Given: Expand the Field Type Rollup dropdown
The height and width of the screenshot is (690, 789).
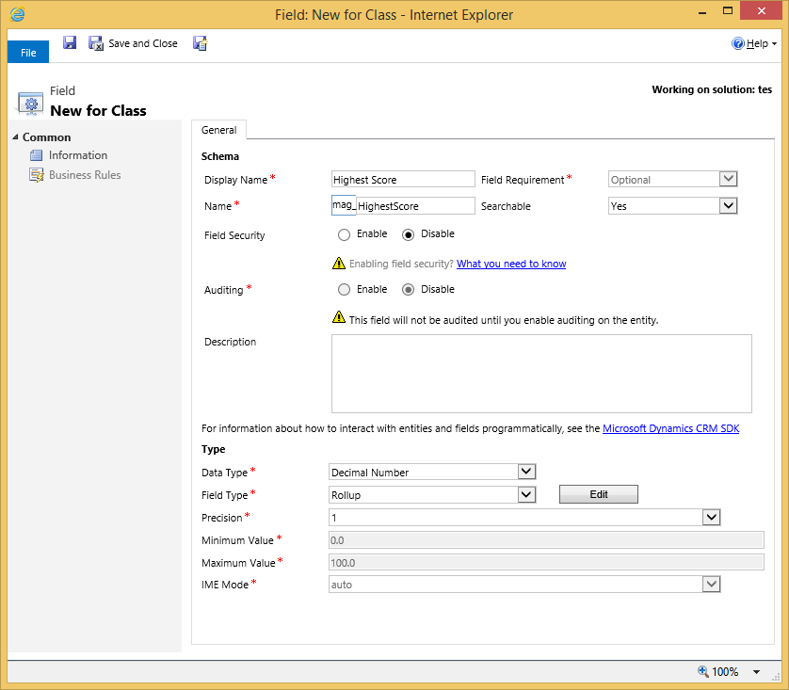Looking at the screenshot, I should click(526, 494).
